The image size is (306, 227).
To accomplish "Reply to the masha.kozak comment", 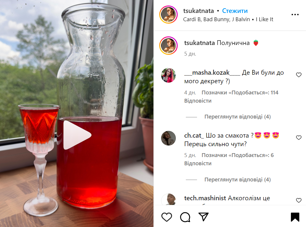I will tap(198, 101).
